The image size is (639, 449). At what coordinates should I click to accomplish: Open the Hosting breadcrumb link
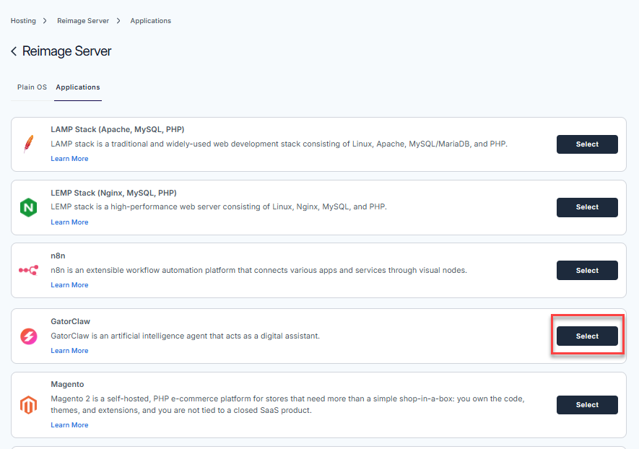point(23,21)
